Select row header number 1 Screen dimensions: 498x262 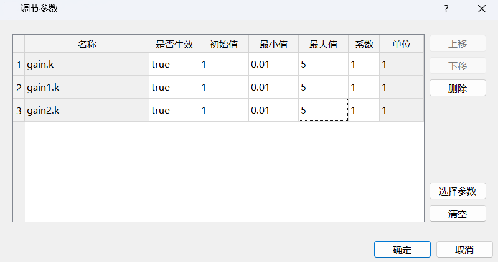(19, 65)
